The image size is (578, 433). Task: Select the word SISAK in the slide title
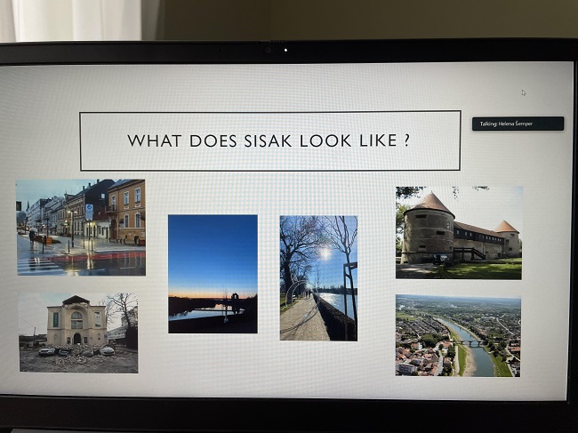coord(271,140)
